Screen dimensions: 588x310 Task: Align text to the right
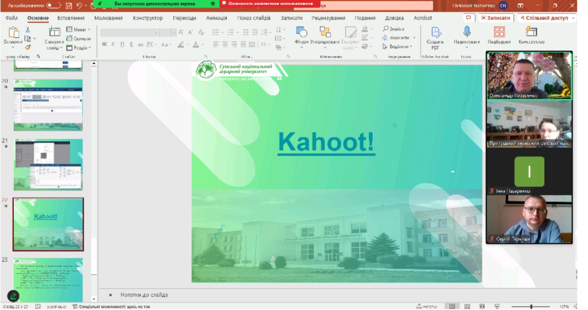[x=234, y=44]
